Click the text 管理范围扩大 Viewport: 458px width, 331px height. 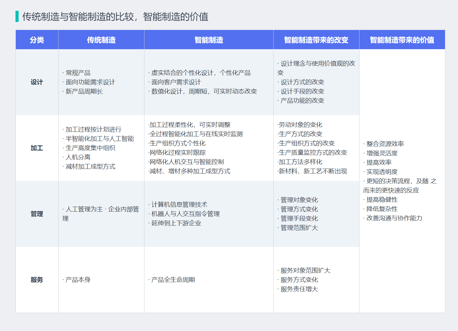coord(298,228)
